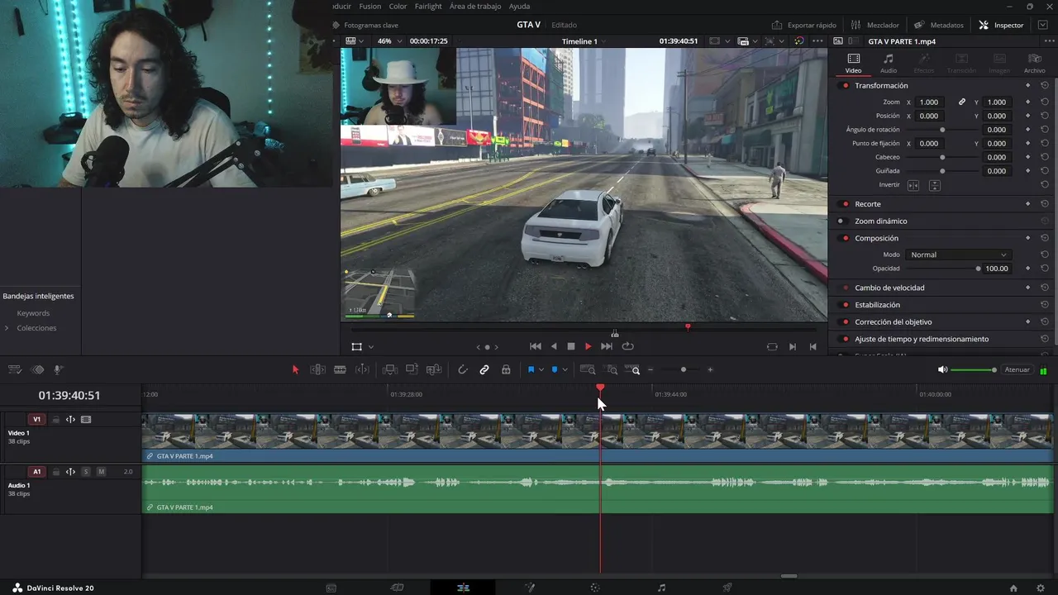Click the Atenuar dim button
The width and height of the screenshot is (1058, 595).
point(1017,369)
